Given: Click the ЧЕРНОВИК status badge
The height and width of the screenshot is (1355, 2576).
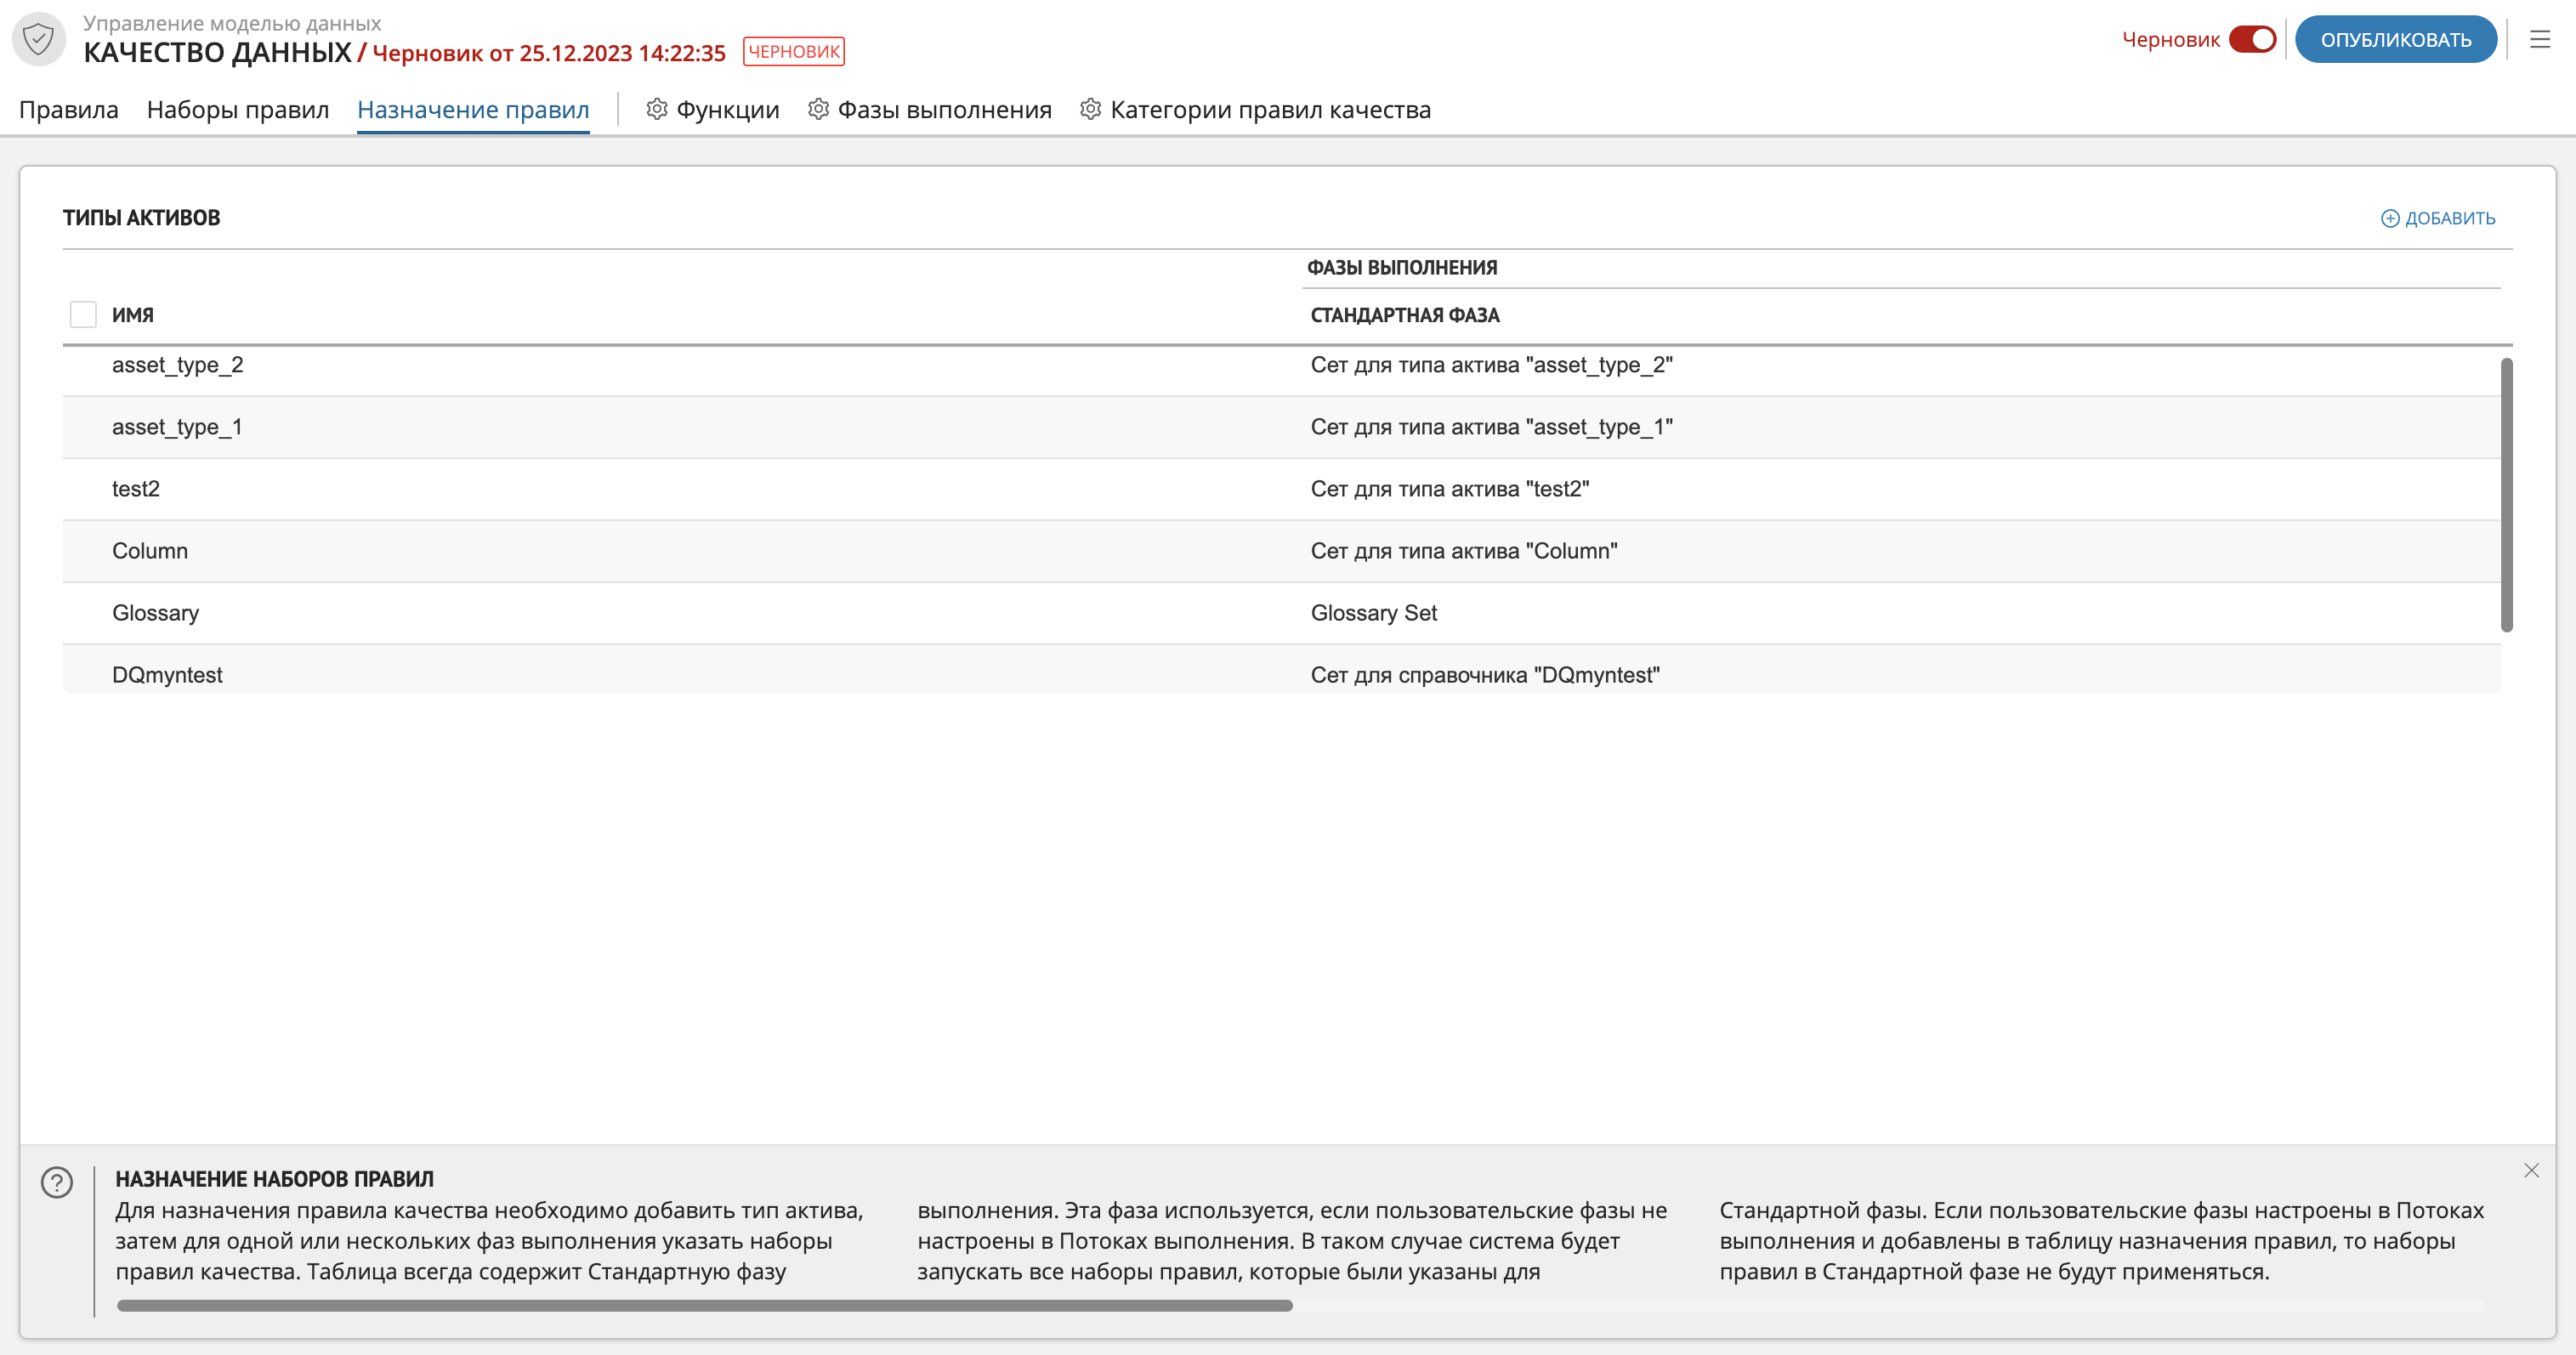Looking at the screenshot, I should pyautogui.click(x=794, y=51).
